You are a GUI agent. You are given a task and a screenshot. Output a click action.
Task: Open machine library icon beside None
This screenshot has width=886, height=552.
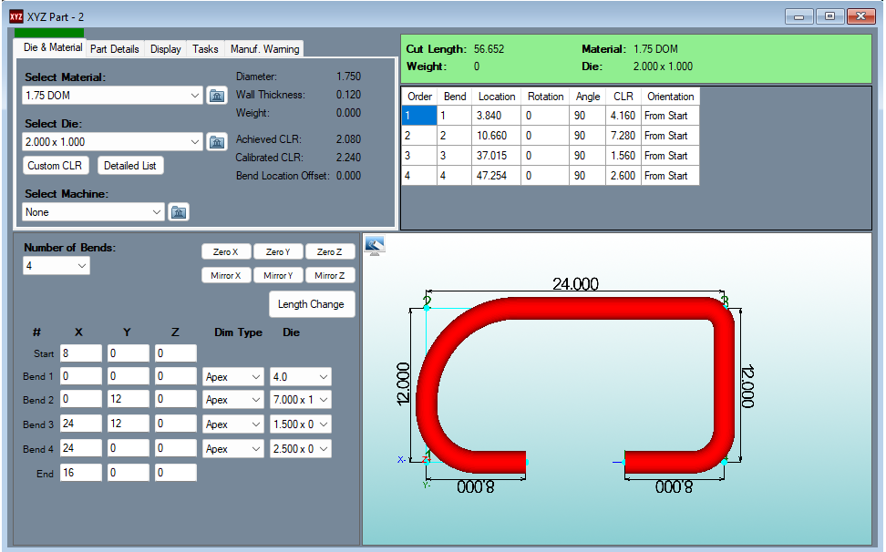coord(179,212)
